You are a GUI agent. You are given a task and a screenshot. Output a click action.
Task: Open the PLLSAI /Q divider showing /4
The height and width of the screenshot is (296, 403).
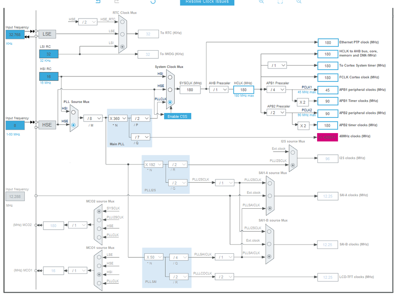179,257
